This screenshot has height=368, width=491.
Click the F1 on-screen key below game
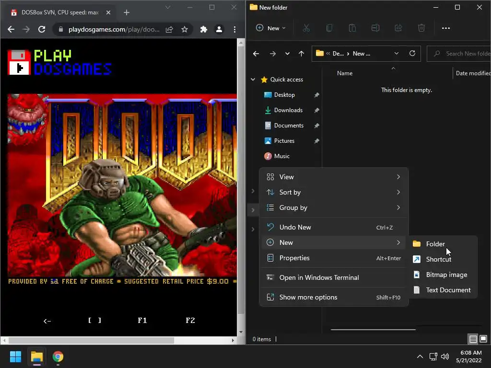[x=142, y=321]
